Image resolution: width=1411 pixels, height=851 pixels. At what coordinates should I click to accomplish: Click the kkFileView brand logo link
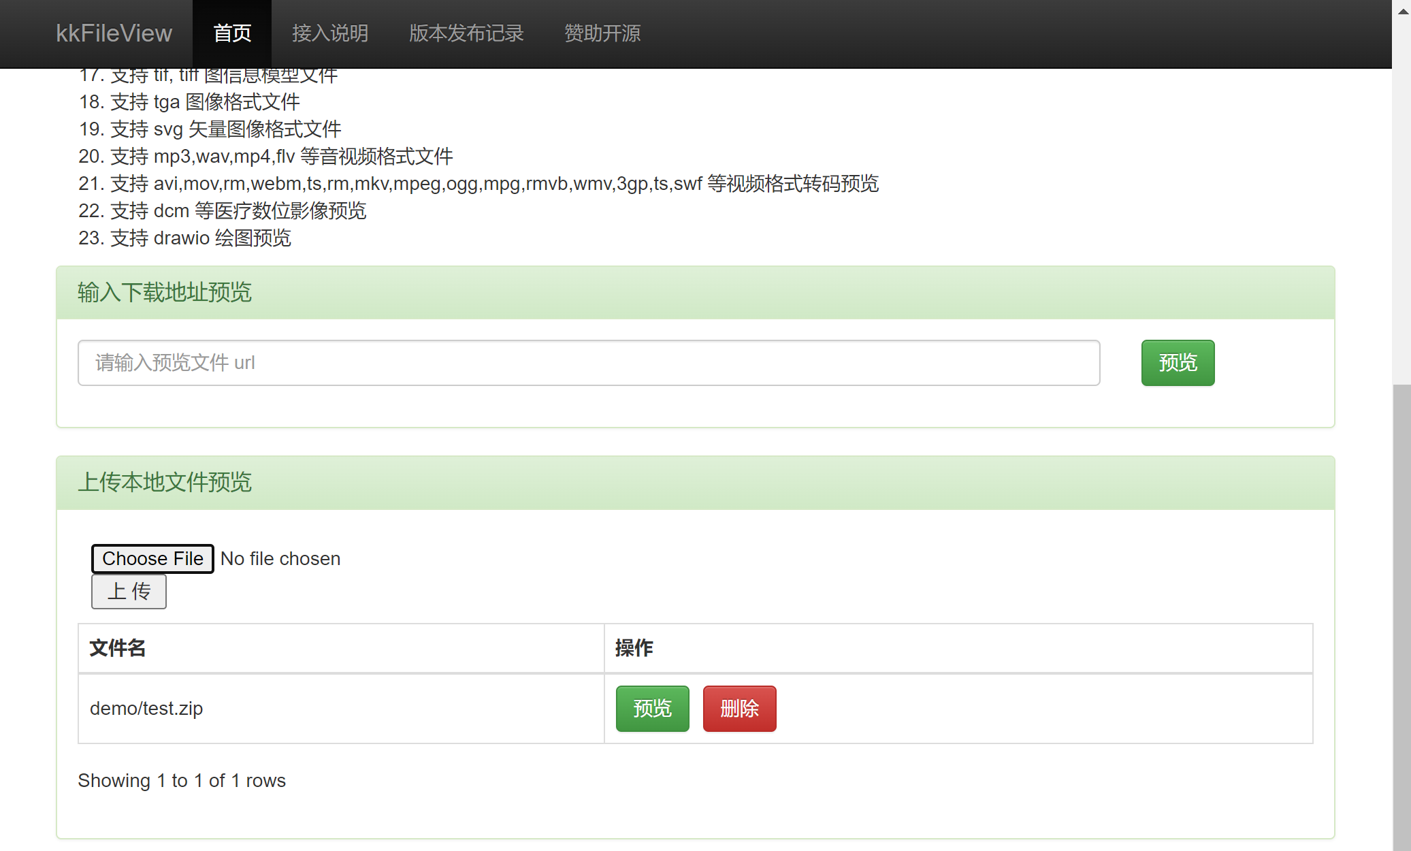114,33
